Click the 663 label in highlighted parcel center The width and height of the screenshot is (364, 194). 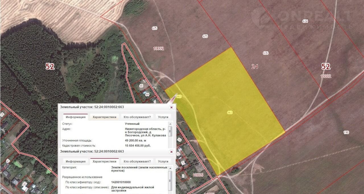(230, 112)
